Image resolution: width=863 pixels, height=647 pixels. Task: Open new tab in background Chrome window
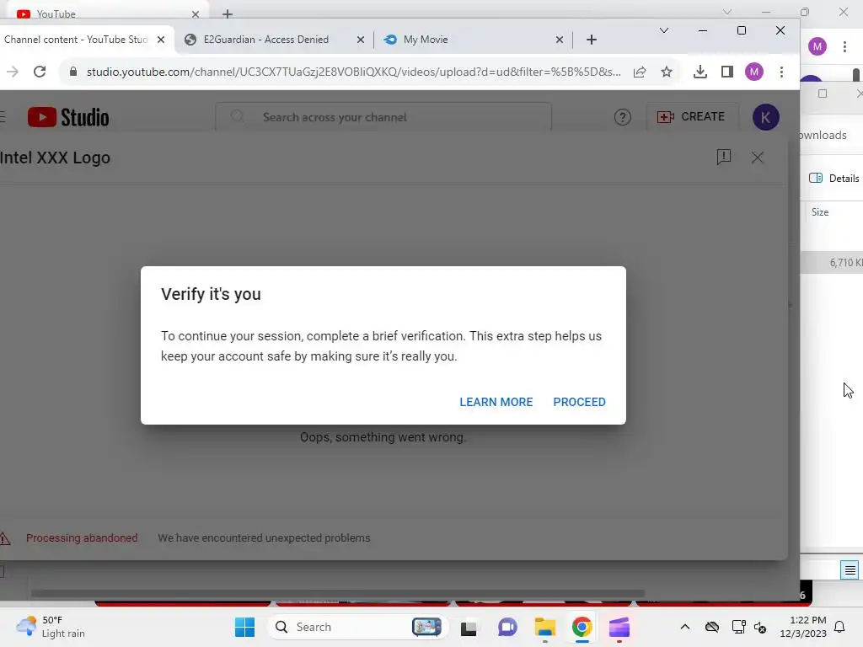pos(228,13)
